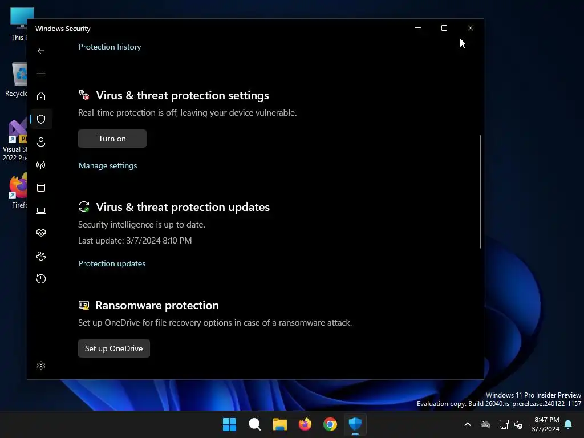Open the Manage settings link
This screenshot has height=438, width=584.
click(x=108, y=165)
